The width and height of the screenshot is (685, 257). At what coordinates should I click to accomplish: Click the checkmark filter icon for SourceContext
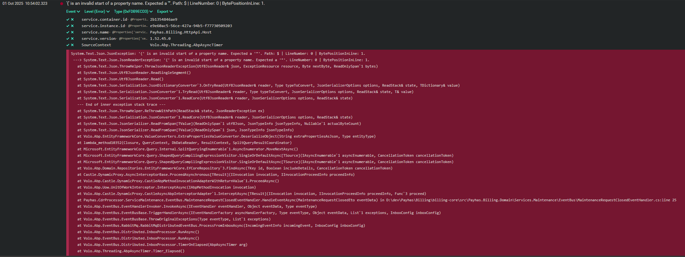pos(68,45)
